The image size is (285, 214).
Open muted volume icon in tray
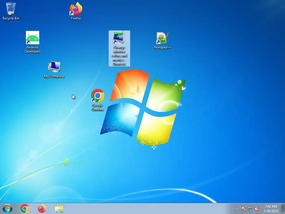pos(257,209)
